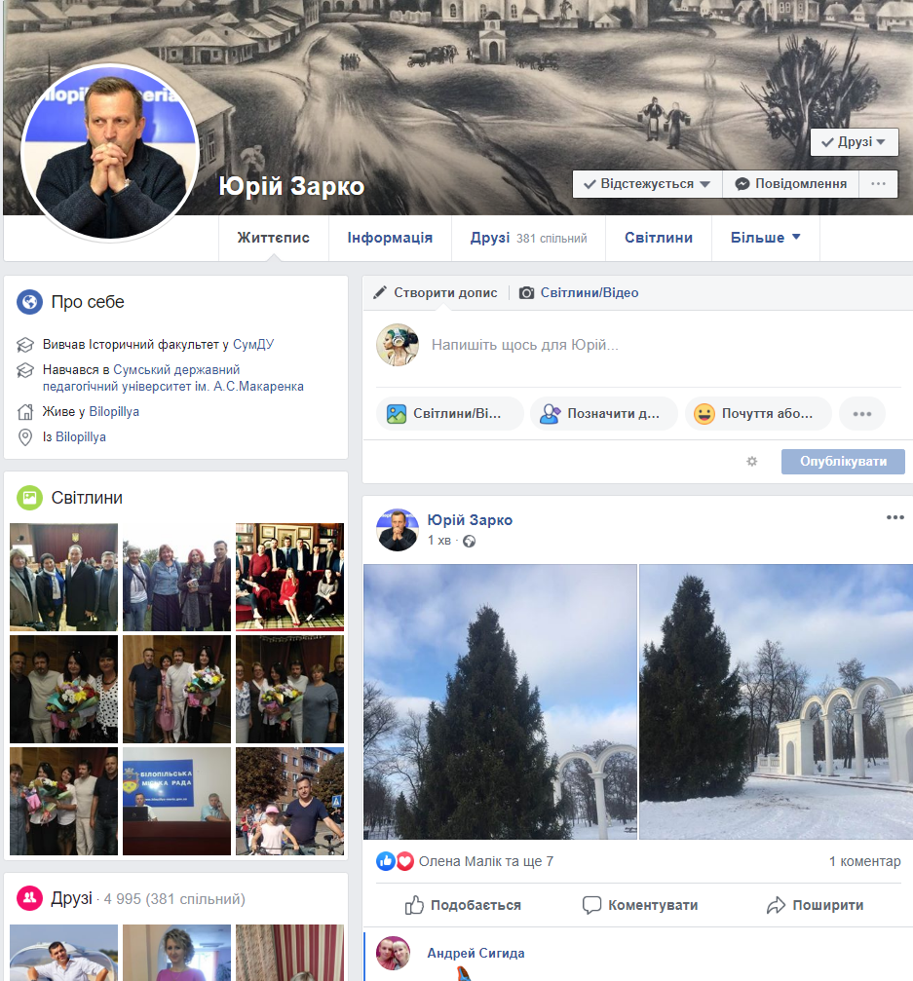View reactions from Олена Малік та ще 7
Screen dimensions: 913x981
tap(486, 861)
